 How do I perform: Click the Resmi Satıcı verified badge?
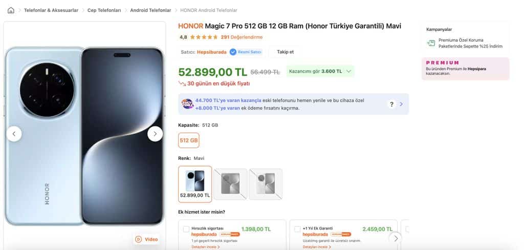point(246,52)
